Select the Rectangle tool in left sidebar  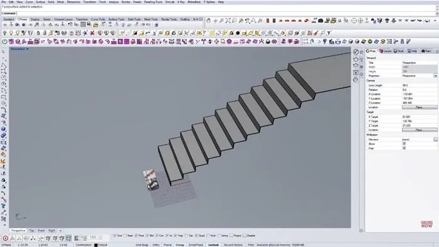point(3,97)
